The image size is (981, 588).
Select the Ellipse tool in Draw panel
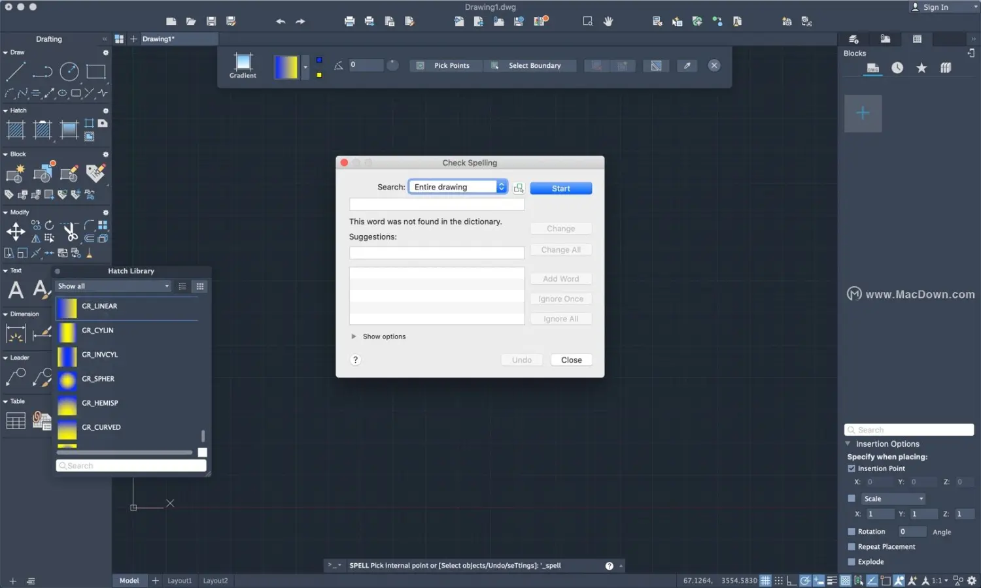click(x=63, y=93)
